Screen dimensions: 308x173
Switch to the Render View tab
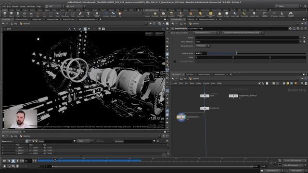(x=37, y=19)
